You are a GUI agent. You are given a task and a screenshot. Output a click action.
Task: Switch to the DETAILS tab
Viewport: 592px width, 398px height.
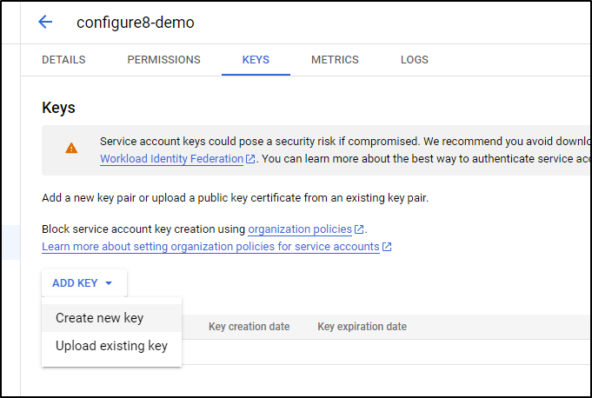(63, 60)
